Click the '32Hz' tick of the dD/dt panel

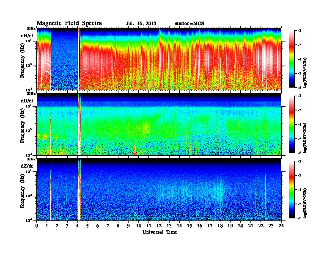tap(31, 94)
